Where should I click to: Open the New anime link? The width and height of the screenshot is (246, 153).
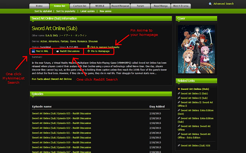pyautogui.click(x=105, y=11)
